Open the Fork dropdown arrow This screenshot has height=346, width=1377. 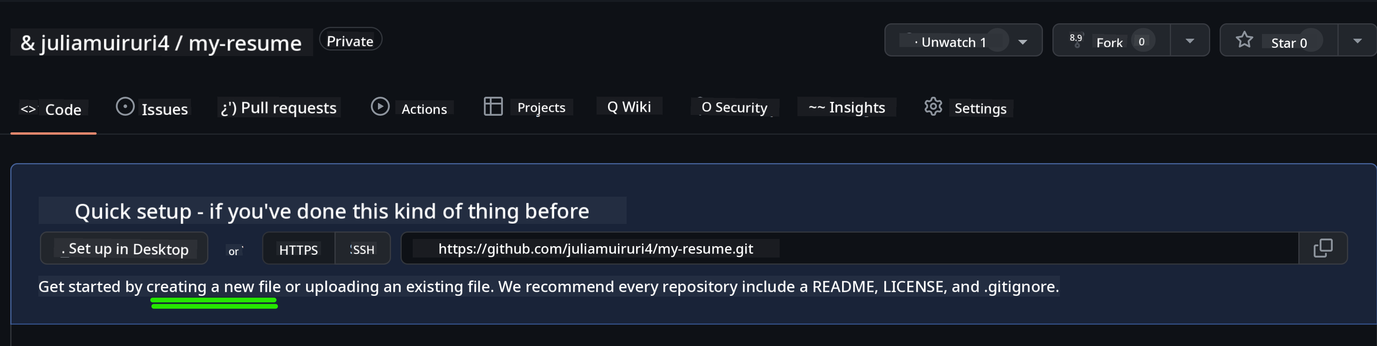click(x=1189, y=41)
